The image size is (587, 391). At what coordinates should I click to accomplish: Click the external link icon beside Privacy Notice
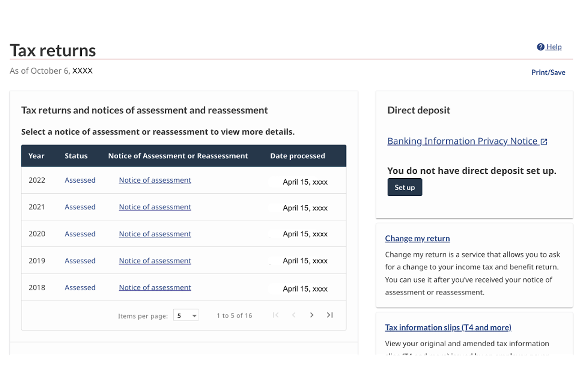point(544,142)
